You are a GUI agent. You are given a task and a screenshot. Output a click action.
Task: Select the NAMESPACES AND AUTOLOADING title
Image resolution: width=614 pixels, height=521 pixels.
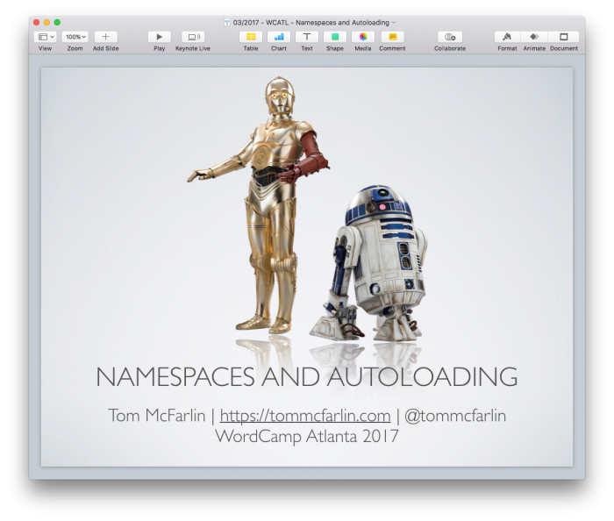[307, 377]
